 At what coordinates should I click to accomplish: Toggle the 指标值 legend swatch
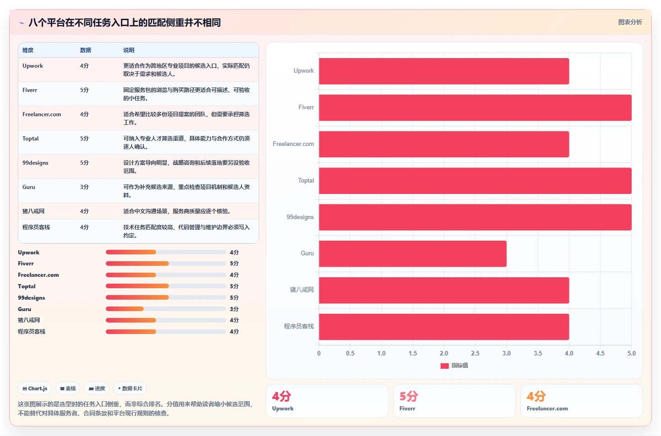(x=444, y=366)
